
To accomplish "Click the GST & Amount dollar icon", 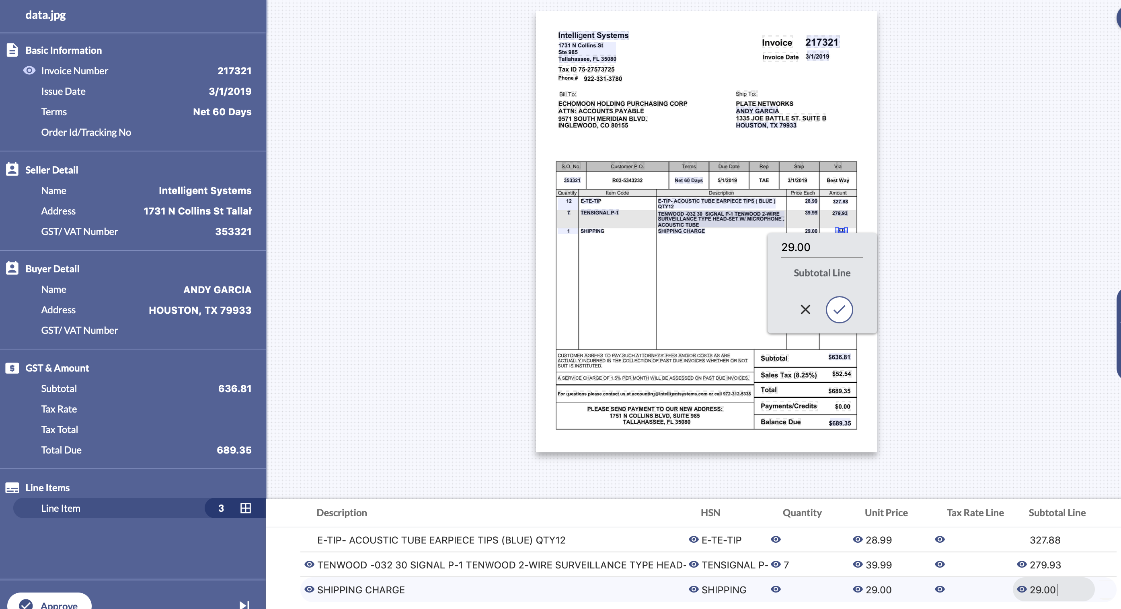I will 12,368.
